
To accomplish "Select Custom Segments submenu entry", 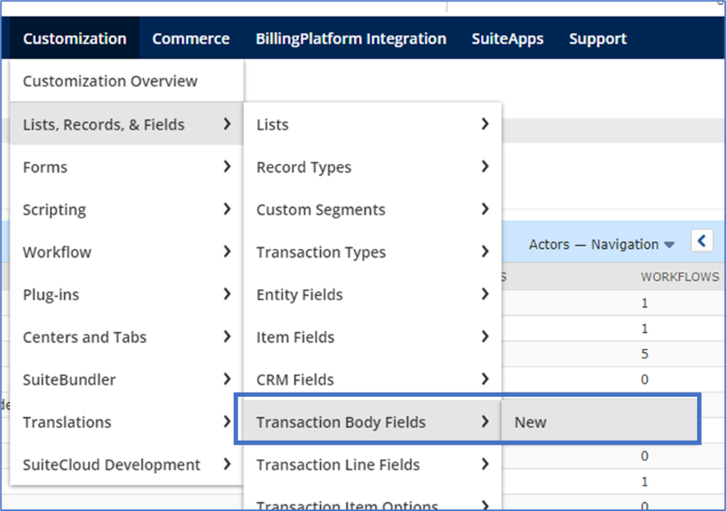I will click(x=372, y=209).
